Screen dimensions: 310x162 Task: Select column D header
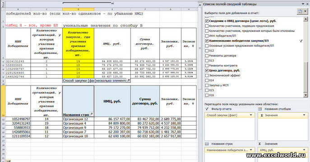coord(78,9)
